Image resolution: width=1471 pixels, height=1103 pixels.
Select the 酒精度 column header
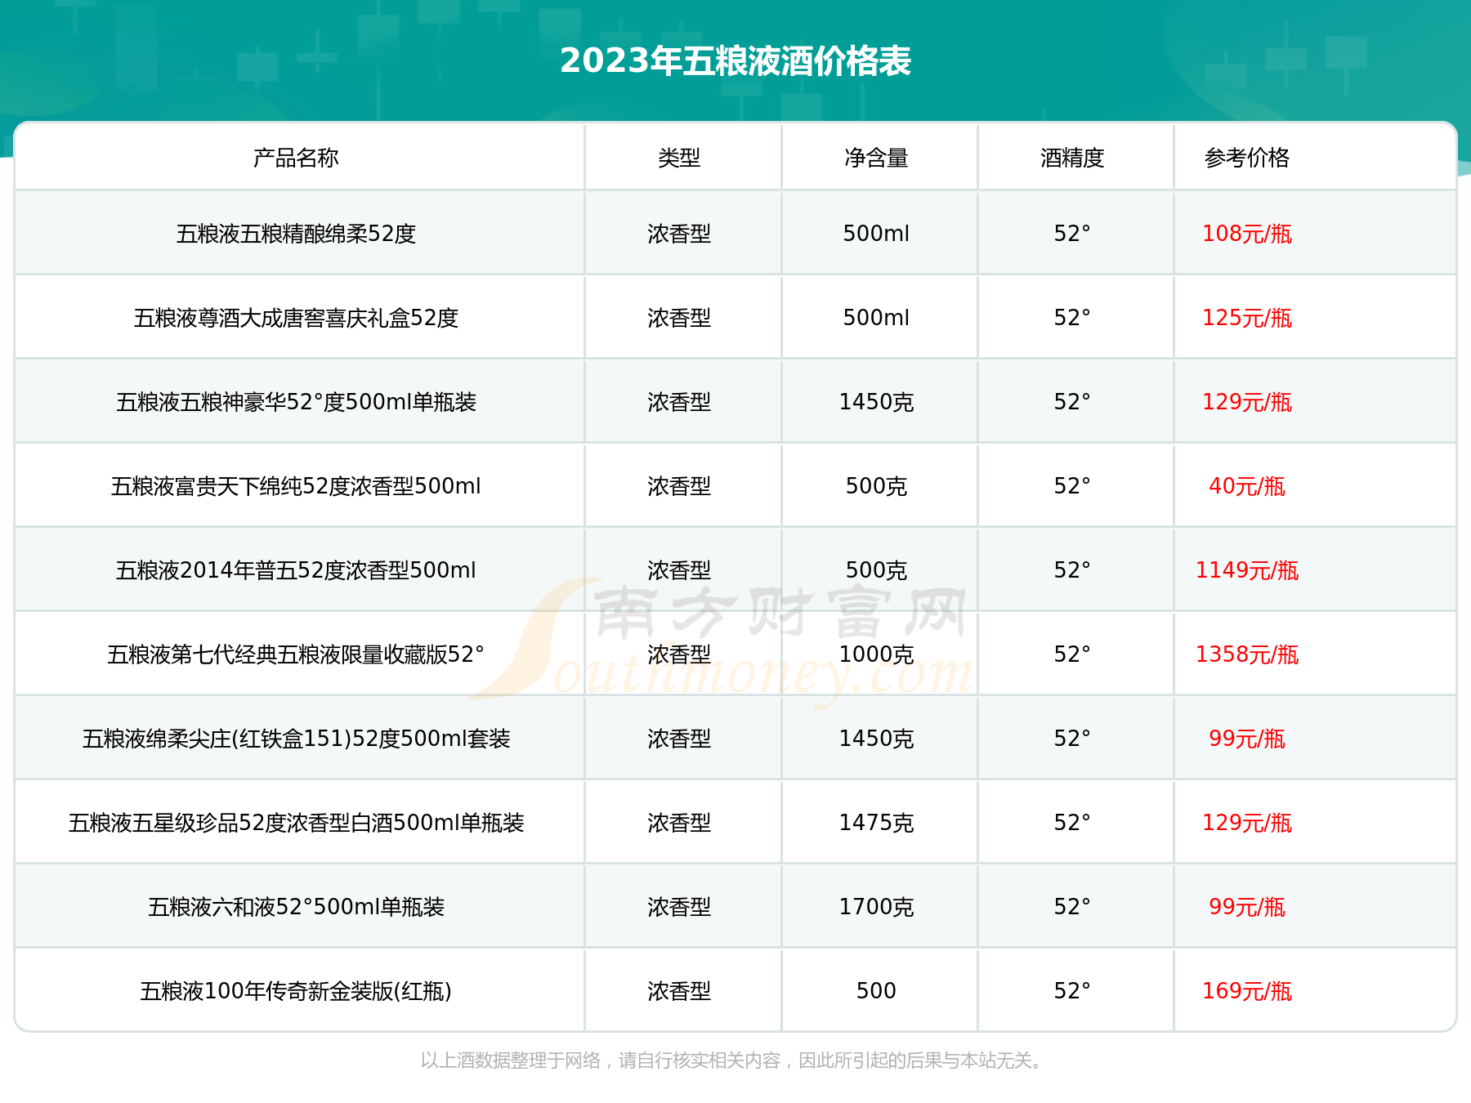[1072, 158]
